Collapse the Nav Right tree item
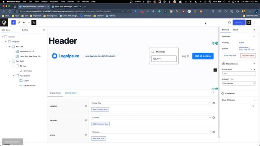 tap(10, 61)
